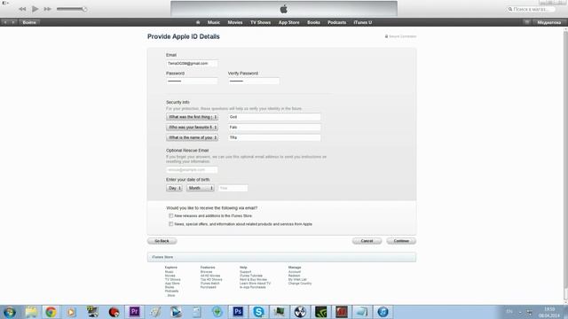Click the iTunes play button
568x319 pixels.
point(35,9)
